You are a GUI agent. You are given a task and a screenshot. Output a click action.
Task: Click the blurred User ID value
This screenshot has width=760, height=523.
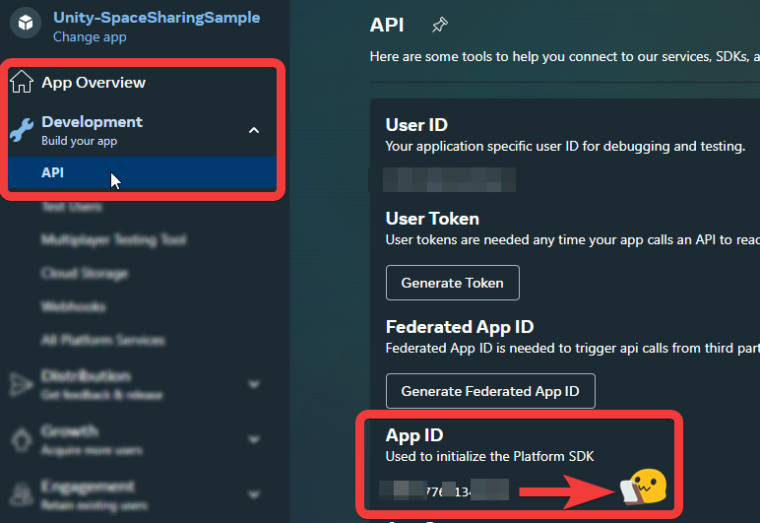coord(449,180)
